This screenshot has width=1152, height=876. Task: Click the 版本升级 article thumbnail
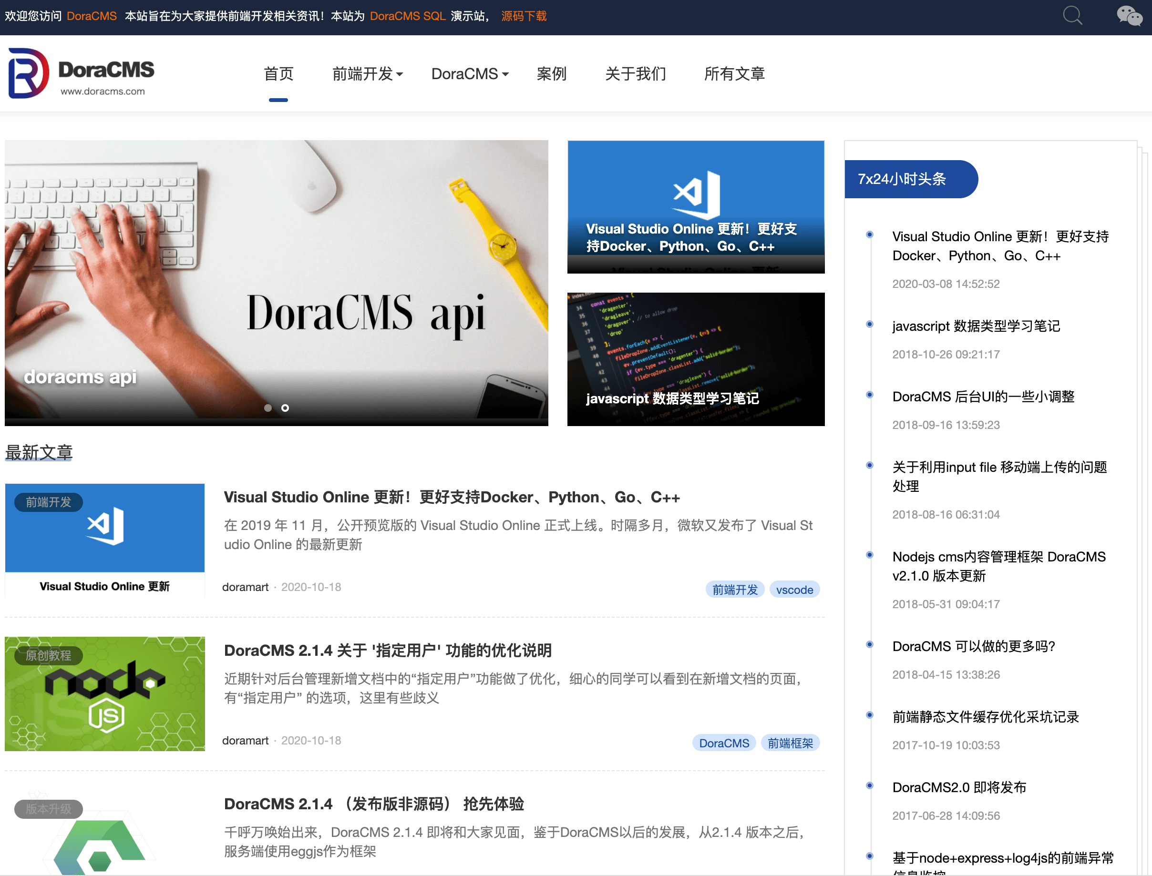pyautogui.click(x=105, y=833)
